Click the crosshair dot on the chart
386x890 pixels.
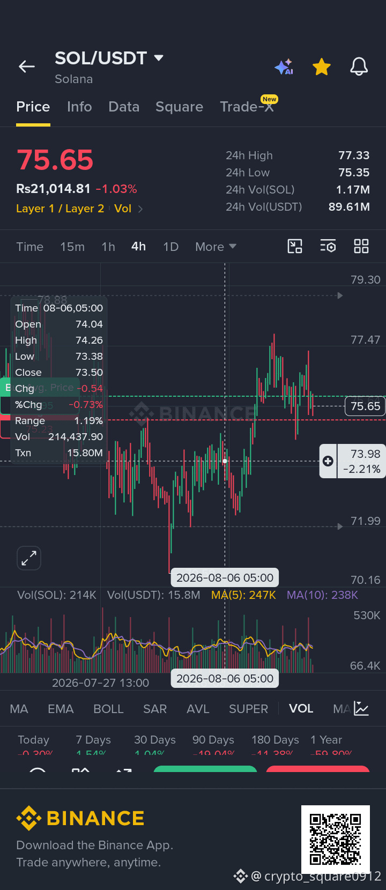[x=225, y=461]
